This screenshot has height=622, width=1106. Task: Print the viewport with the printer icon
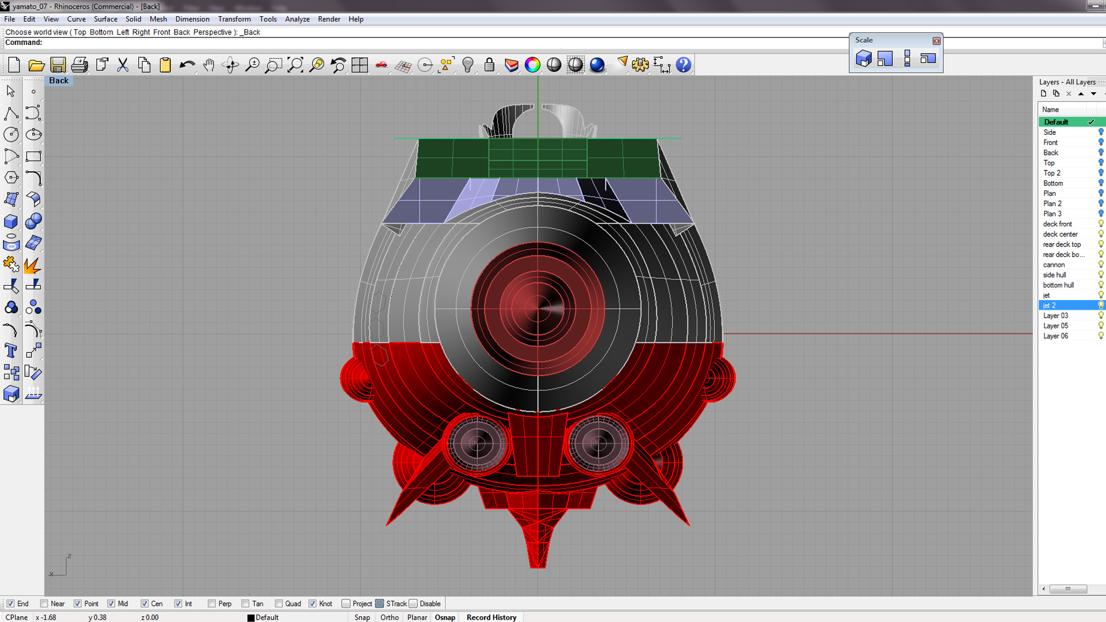click(79, 65)
